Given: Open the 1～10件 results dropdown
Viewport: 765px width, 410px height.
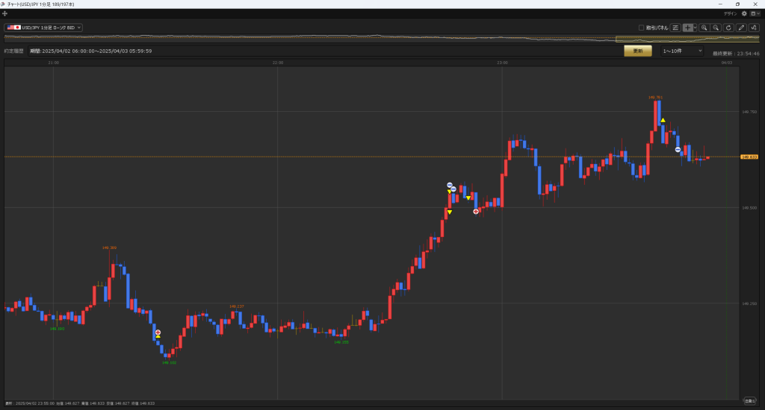Looking at the screenshot, I should tap(682, 51).
